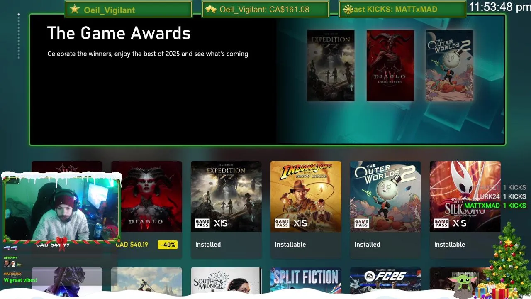
Task: Click Installed label under Expedition 33
Action: tap(208, 245)
